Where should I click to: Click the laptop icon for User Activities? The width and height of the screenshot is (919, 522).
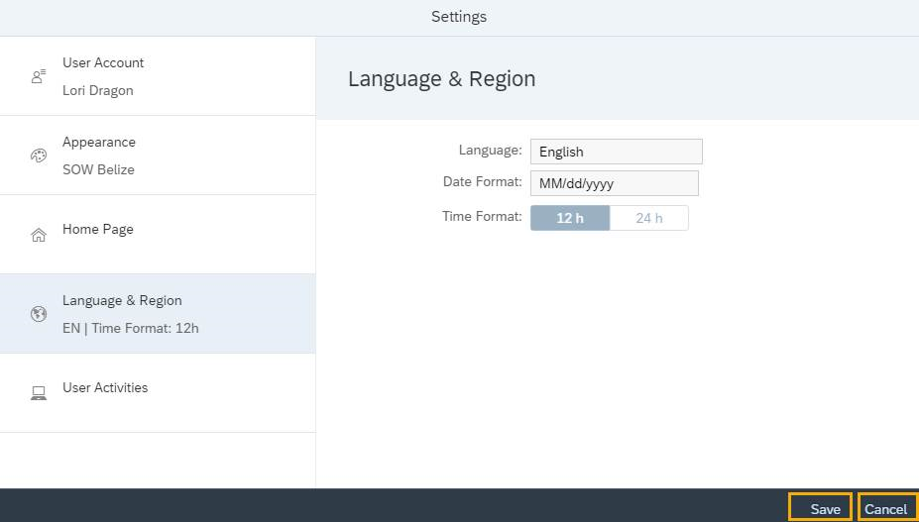pos(39,393)
